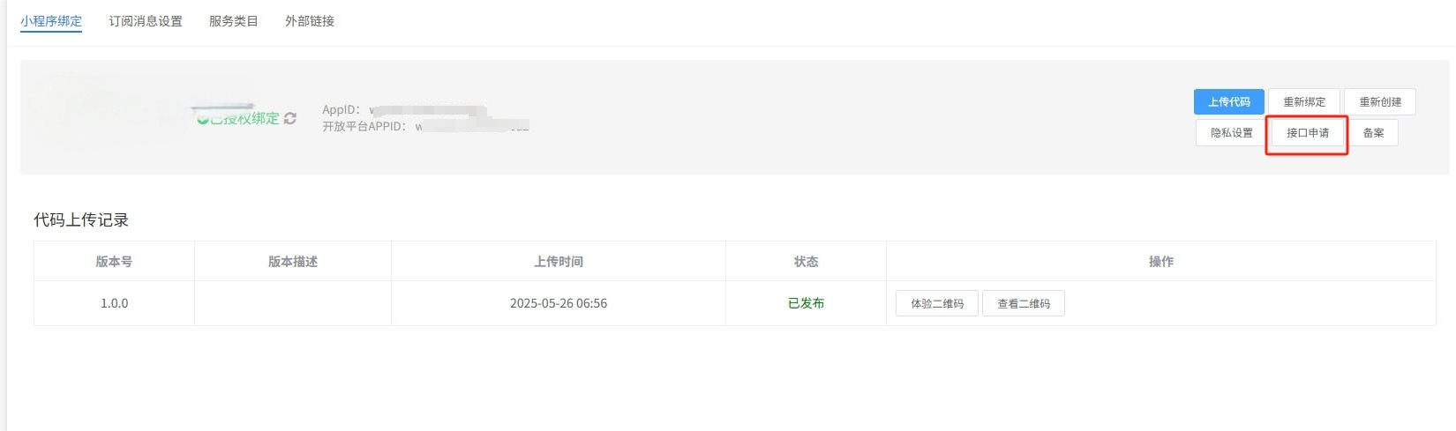Image resolution: width=1456 pixels, height=431 pixels.
Task: Click the 重新绑定 button
Action: tap(1304, 102)
